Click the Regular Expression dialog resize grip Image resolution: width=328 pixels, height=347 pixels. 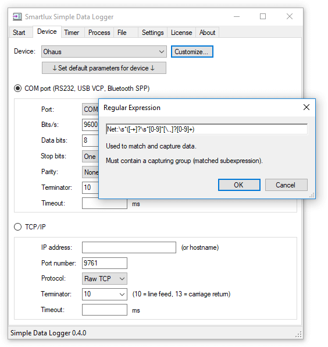[x=312, y=196]
